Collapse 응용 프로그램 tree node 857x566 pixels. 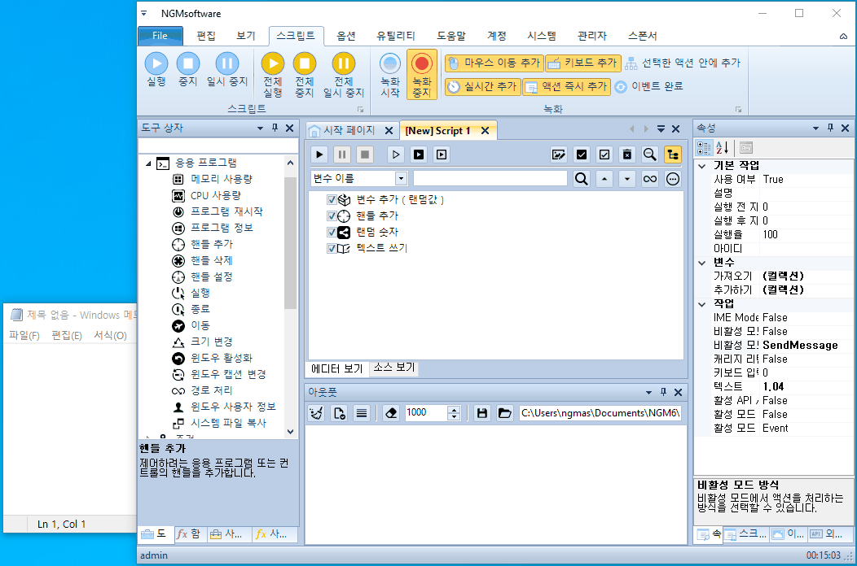click(x=148, y=163)
